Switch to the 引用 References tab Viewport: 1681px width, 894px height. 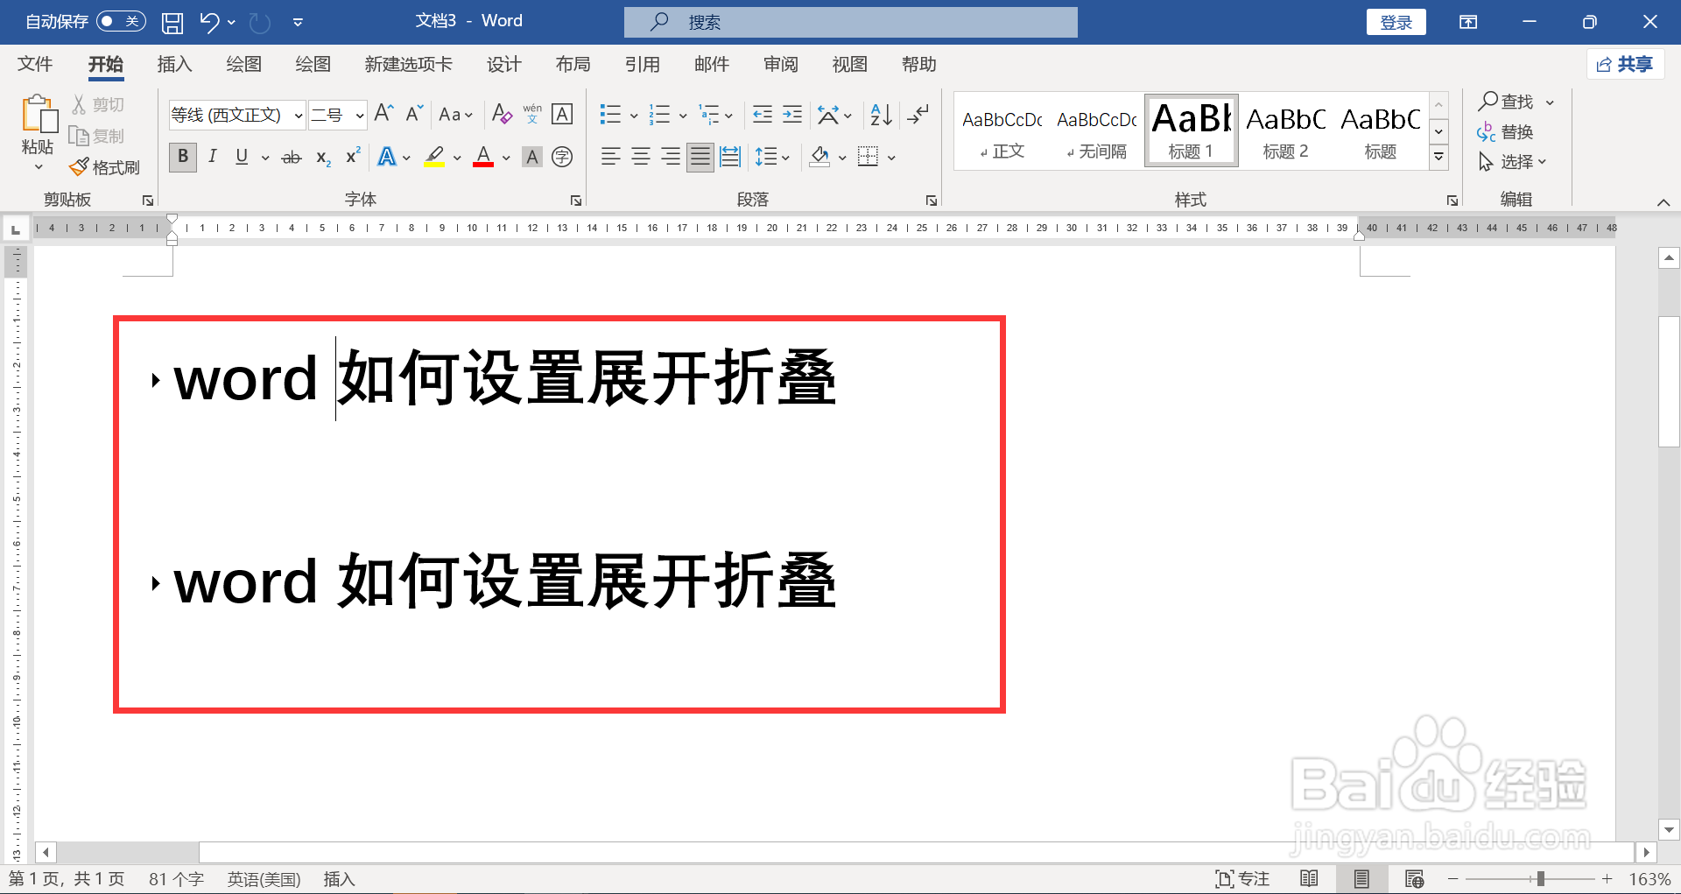pos(643,65)
